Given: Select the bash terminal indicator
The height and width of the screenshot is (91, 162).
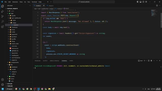Looking at the screenshot, I should pyautogui.click(x=140, y=61).
